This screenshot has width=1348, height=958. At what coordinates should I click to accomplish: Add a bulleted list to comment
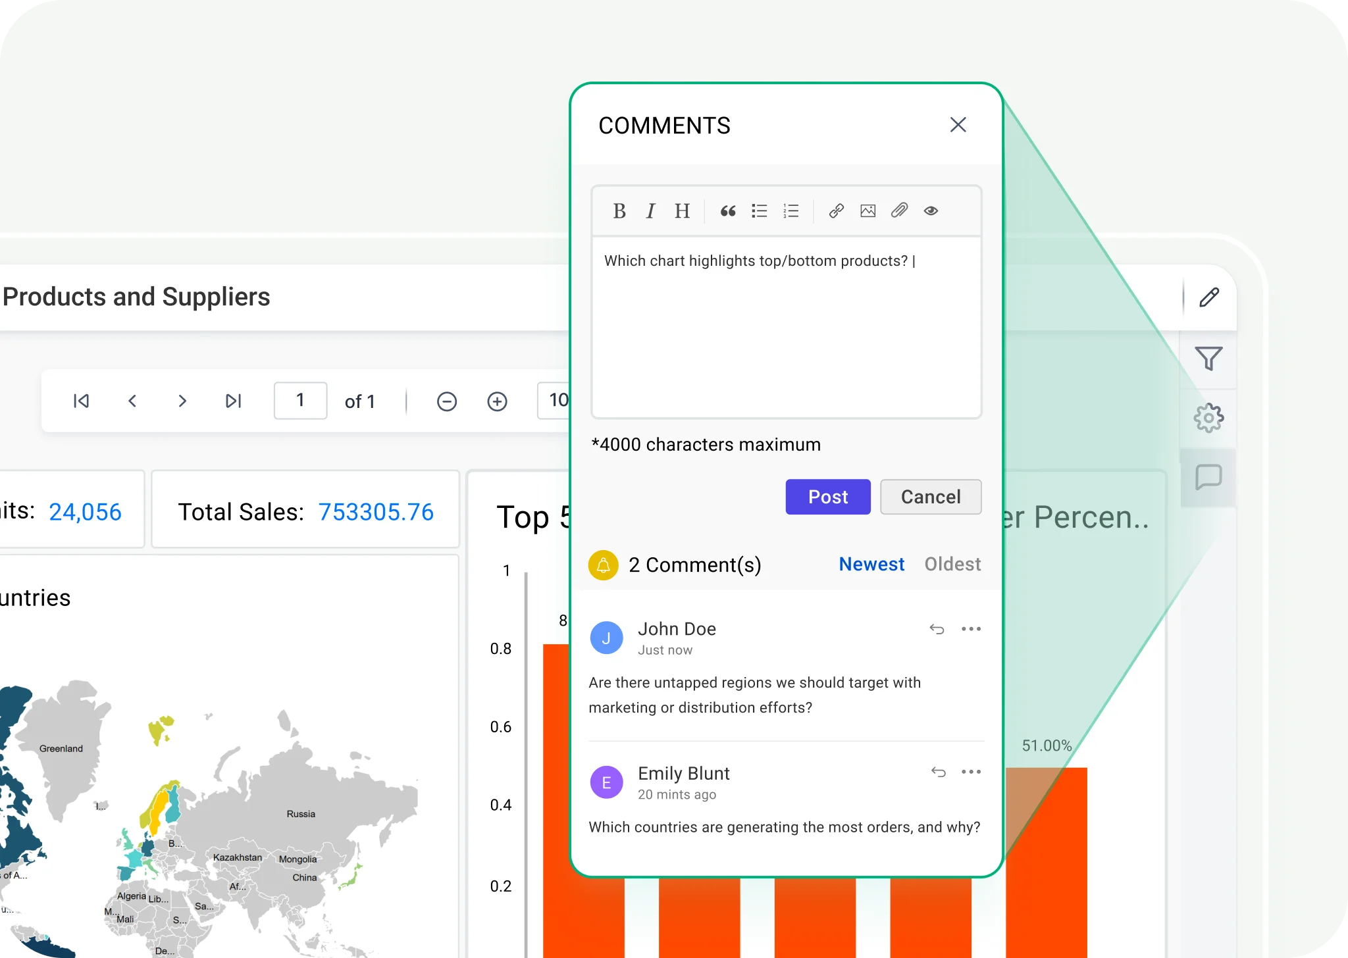pos(759,211)
